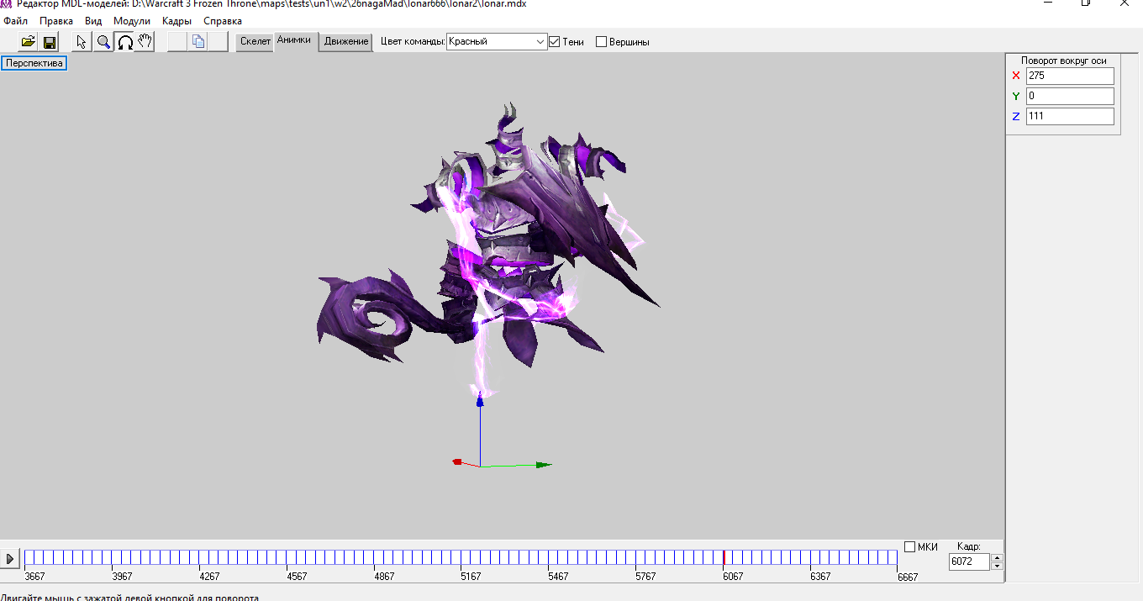Increment frame number with up spinner
The image size is (1143, 601).
[997, 557]
